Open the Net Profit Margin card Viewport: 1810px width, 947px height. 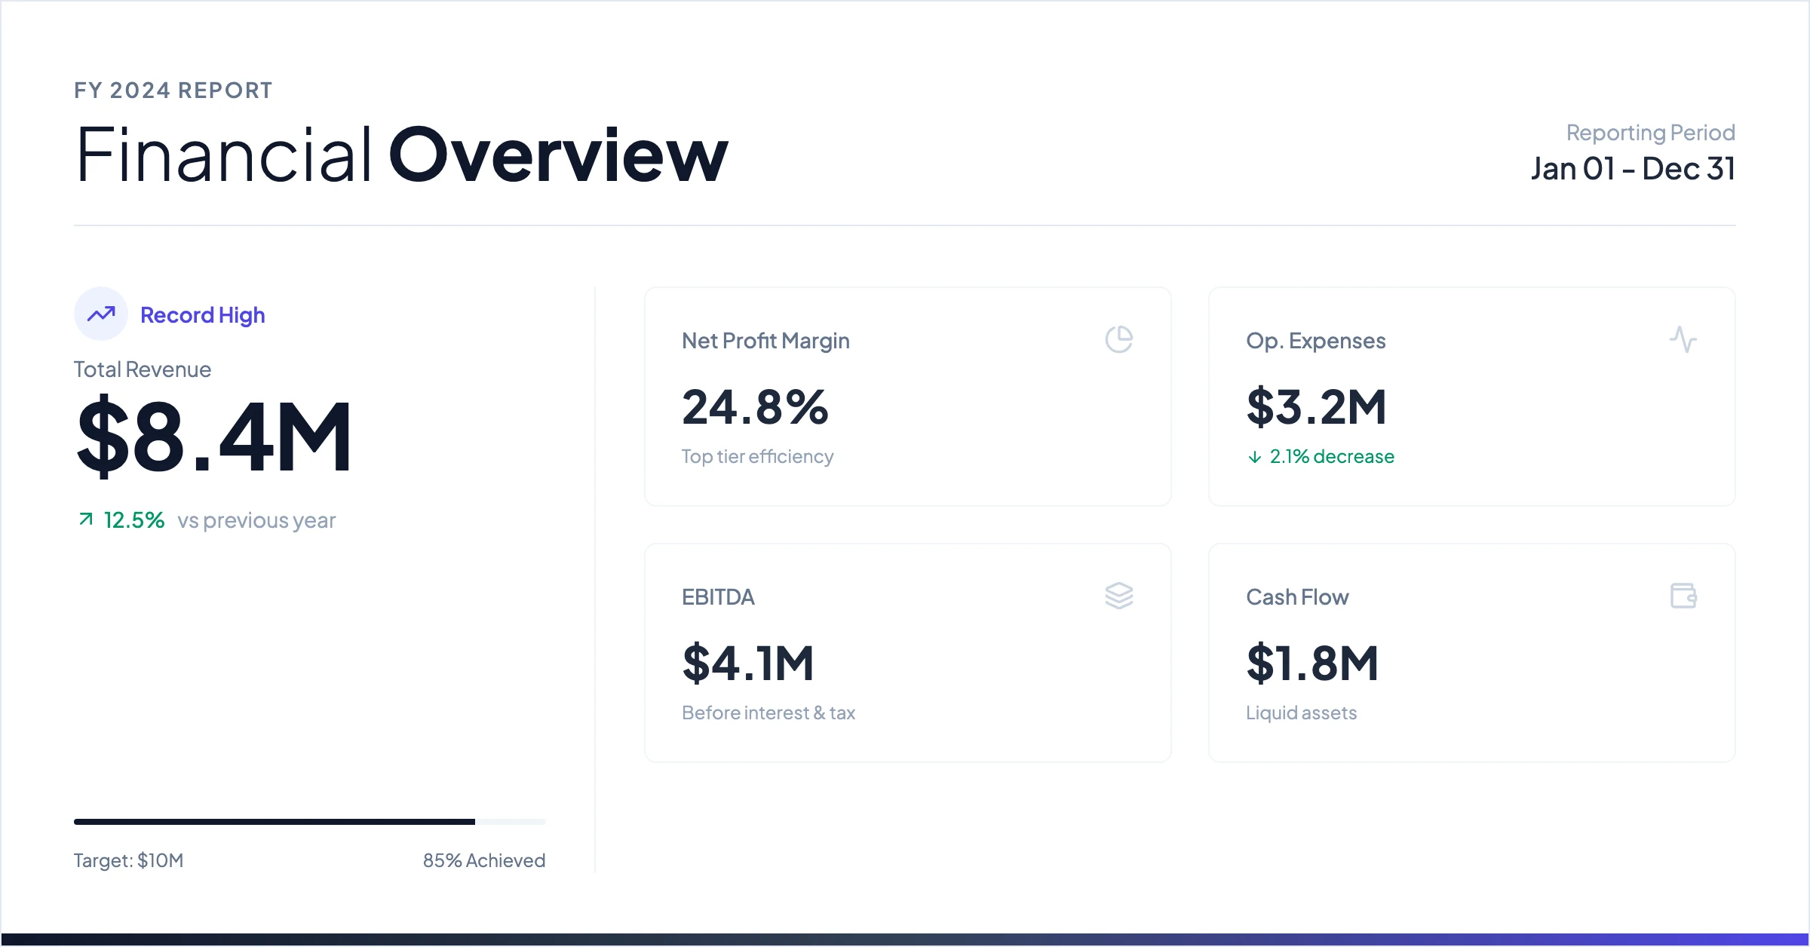(908, 397)
